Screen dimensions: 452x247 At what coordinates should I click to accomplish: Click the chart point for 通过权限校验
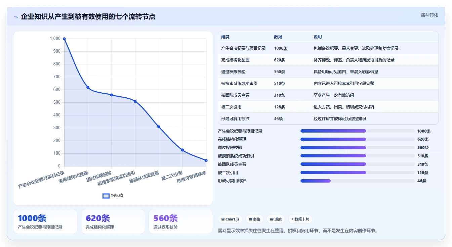coord(112,95)
